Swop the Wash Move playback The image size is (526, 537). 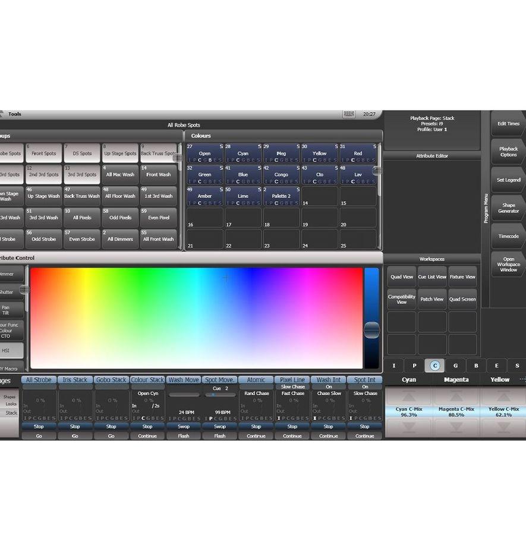(184, 427)
